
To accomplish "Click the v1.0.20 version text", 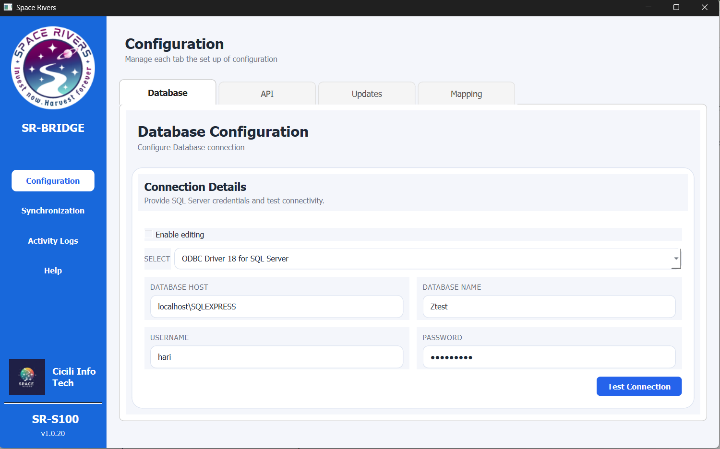I will (x=53, y=433).
